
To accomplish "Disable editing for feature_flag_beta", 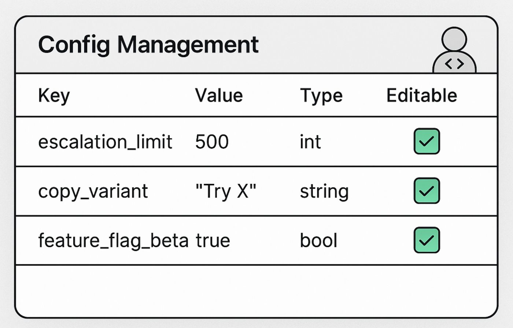I will coord(427,240).
